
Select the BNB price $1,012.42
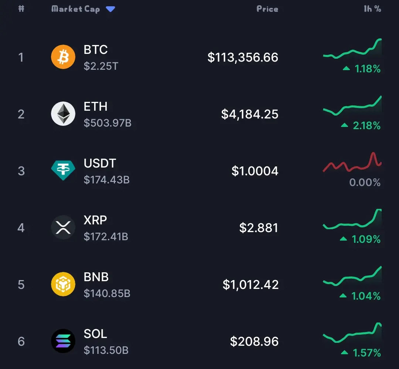[x=250, y=284]
